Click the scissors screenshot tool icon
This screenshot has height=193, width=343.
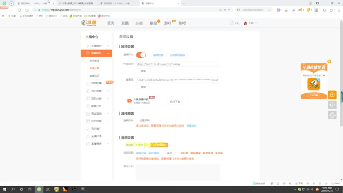[286, 10]
